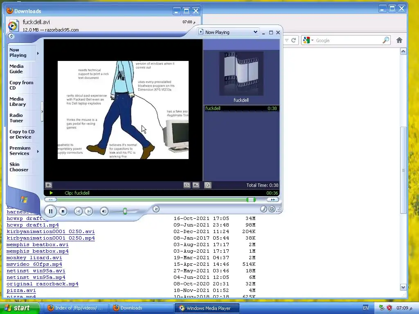Click the Firefox scrollbar up arrow

pyautogui.click(x=403, y=51)
